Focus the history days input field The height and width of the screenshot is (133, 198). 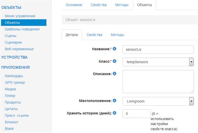[136, 114]
